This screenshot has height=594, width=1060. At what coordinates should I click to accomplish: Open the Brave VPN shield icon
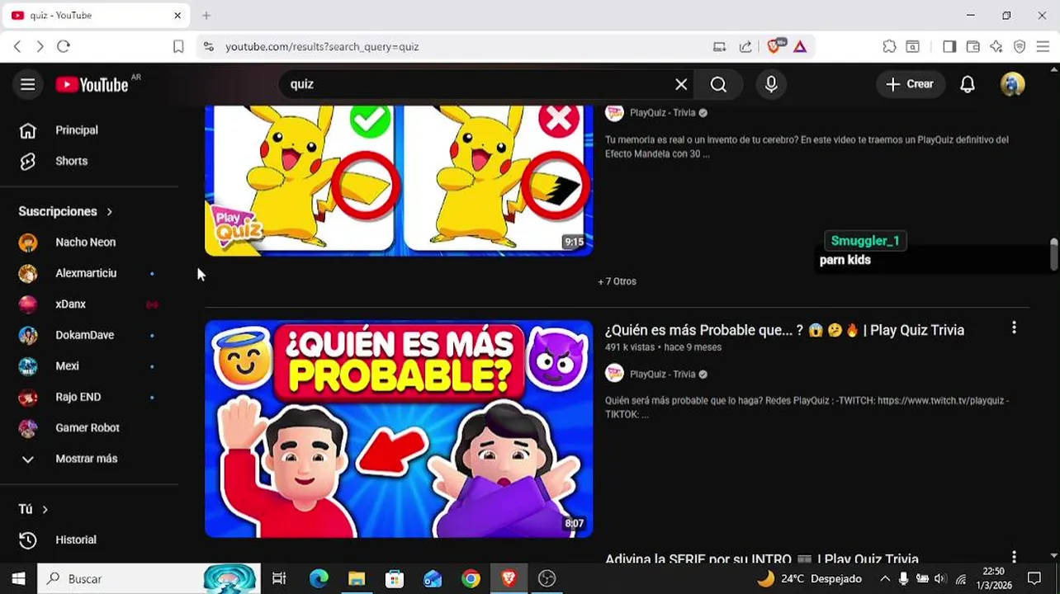(1020, 47)
